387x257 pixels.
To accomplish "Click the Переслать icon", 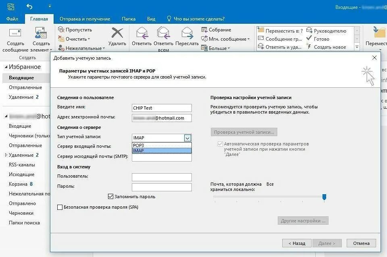I will point(187,33).
